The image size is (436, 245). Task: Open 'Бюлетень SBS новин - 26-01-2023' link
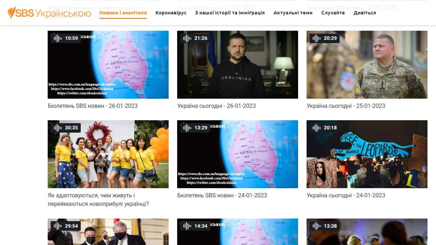tap(93, 106)
